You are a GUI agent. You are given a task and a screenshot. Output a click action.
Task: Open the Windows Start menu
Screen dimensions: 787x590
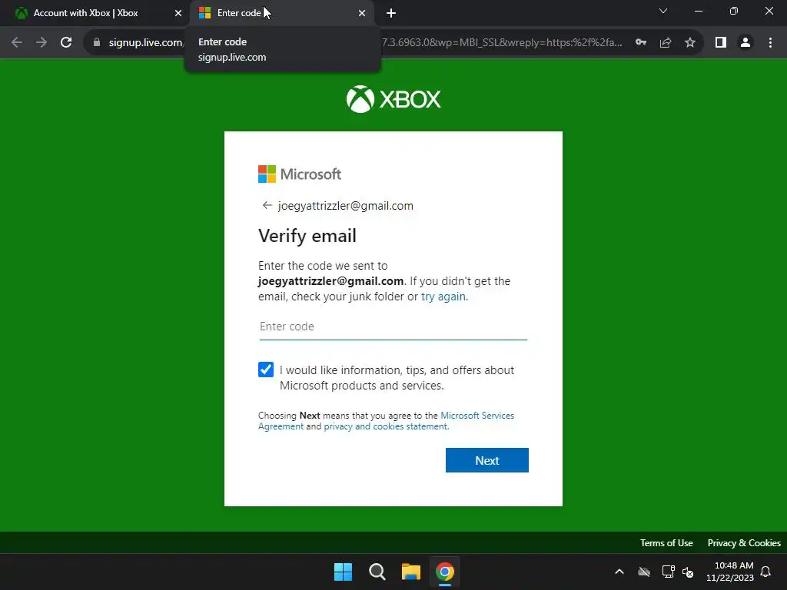pos(344,572)
